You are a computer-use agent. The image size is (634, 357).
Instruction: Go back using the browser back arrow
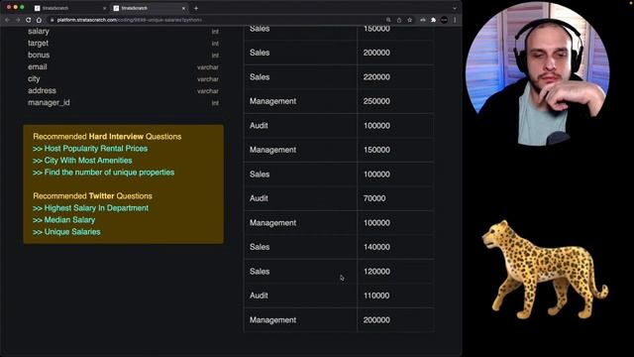coord(7,20)
